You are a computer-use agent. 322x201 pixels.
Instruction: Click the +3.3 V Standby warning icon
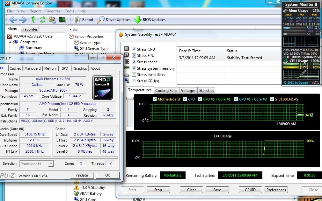[77, 187]
